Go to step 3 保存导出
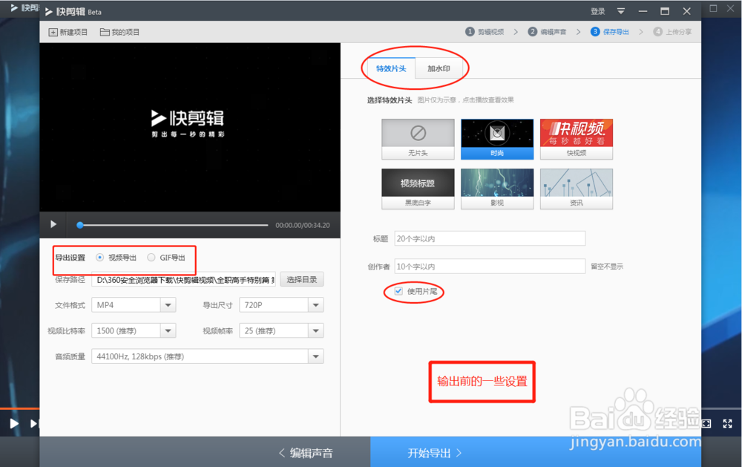This screenshot has height=467, width=742. point(609,32)
